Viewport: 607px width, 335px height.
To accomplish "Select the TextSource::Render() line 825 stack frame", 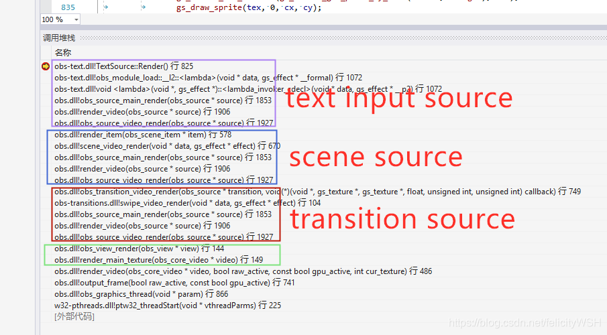I will [x=123, y=66].
